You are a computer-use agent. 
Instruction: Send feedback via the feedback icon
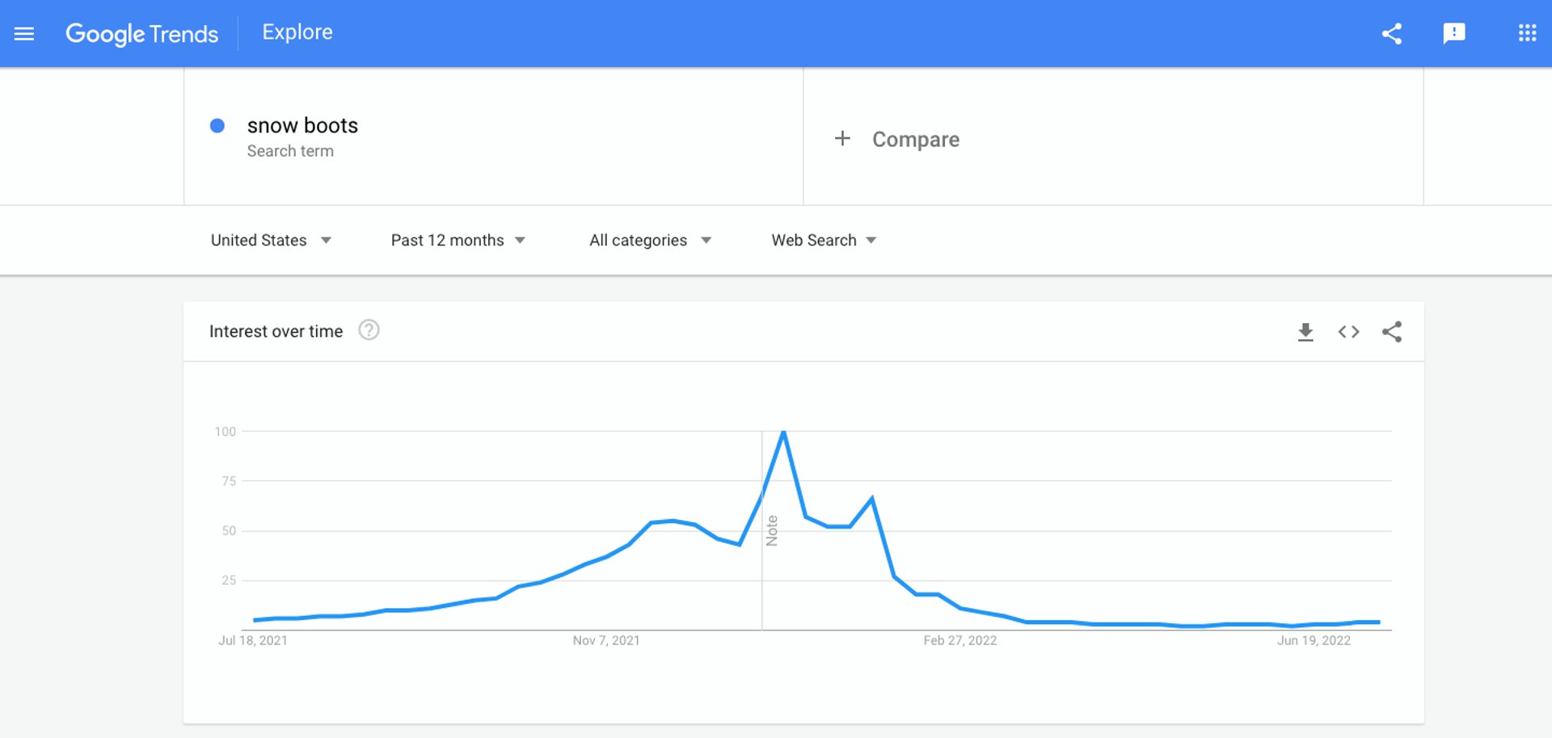click(x=1455, y=33)
